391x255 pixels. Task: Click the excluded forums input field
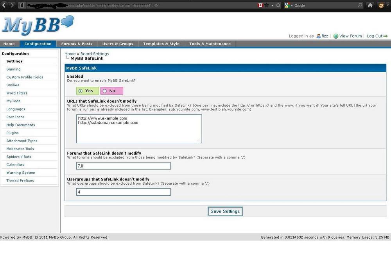124,166
